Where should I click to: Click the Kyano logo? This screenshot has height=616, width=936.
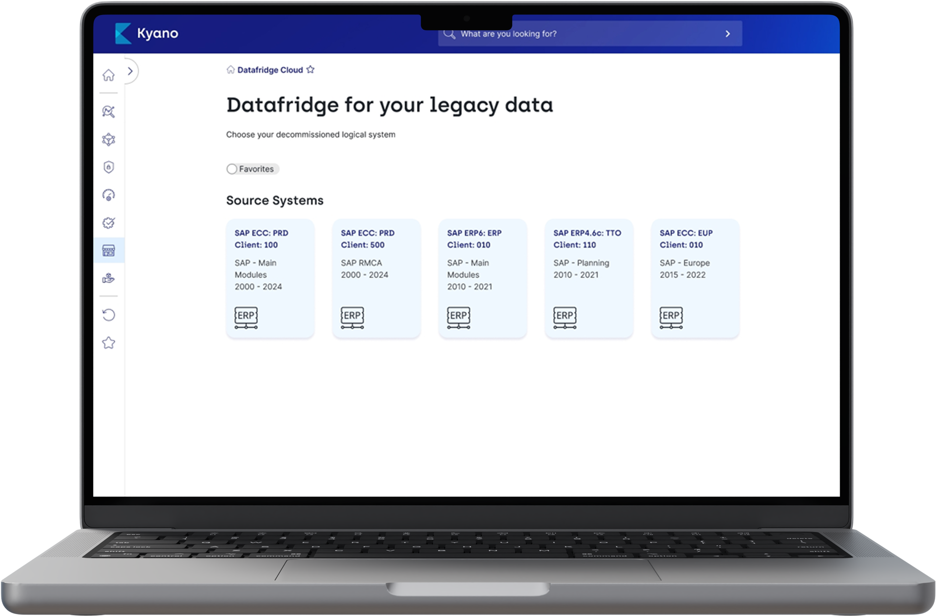pos(147,33)
